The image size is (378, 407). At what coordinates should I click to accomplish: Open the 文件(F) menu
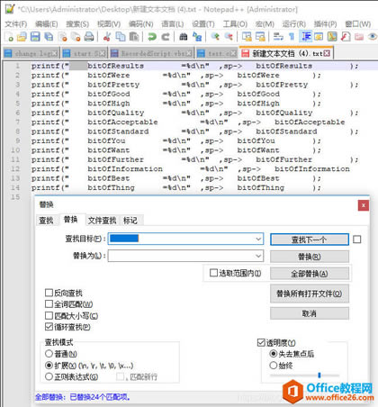click(15, 24)
